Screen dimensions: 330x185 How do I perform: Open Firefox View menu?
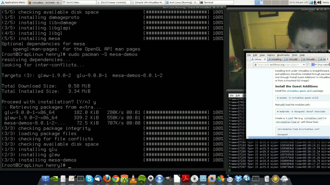pyautogui.click(x=262, y=55)
